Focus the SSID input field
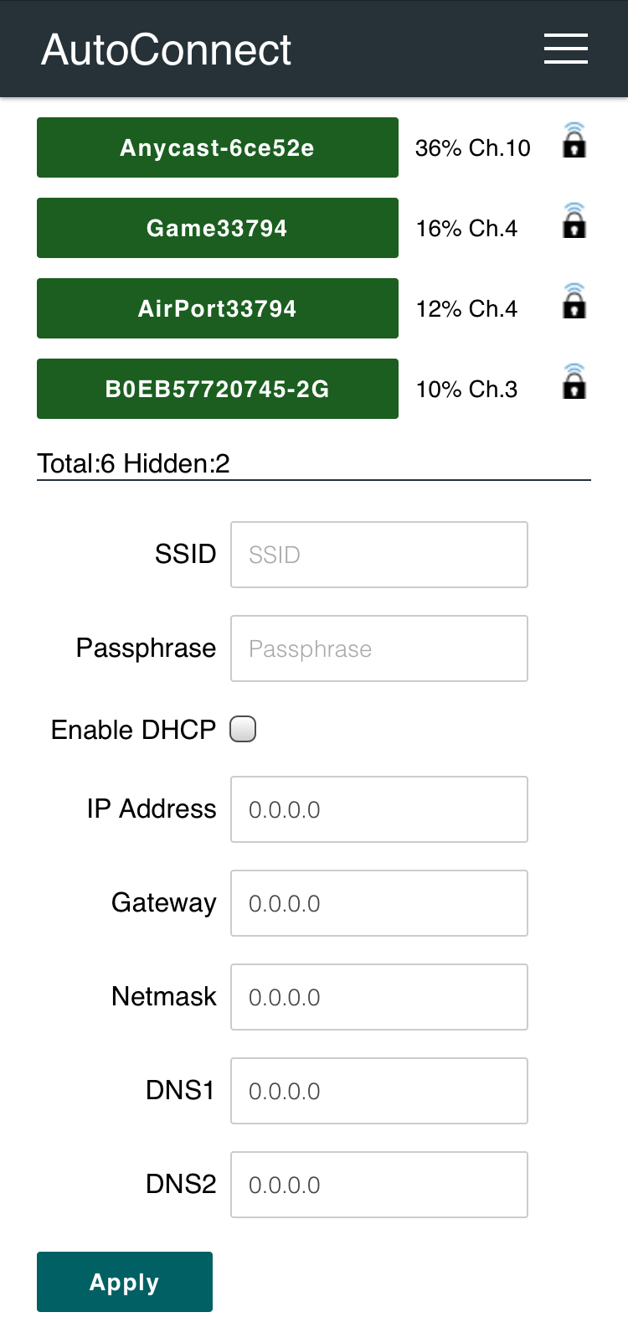This screenshot has width=628, height=1338. click(x=379, y=555)
